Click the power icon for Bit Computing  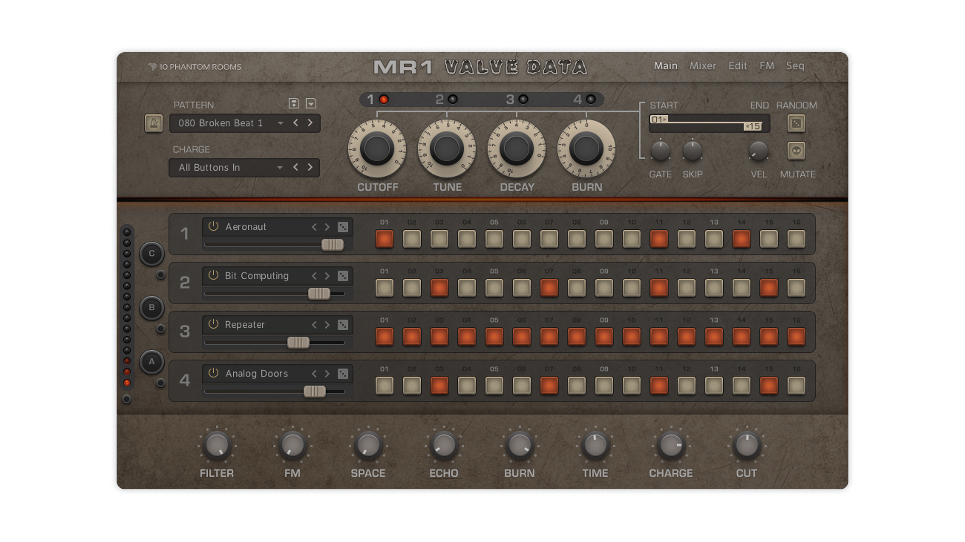(214, 275)
